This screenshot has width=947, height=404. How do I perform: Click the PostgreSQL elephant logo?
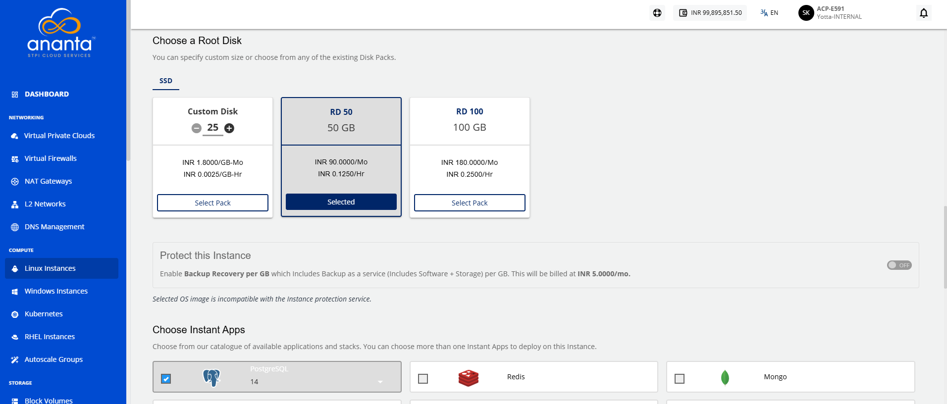pyautogui.click(x=211, y=378)
